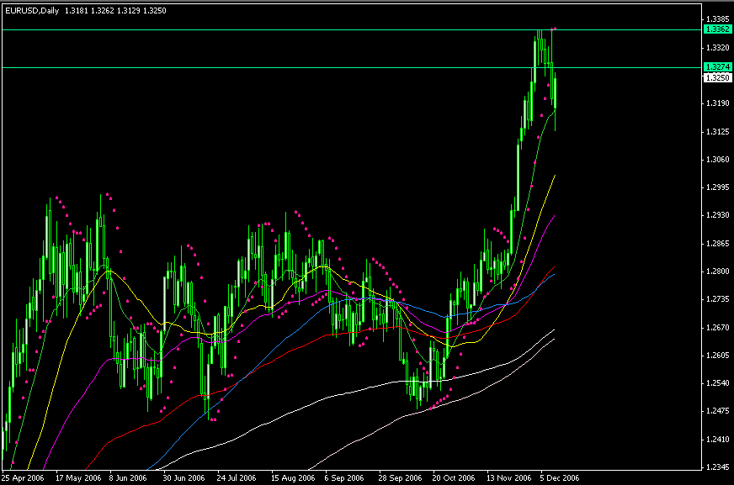
Task: Click the 1.2540 price scale value
Action: click(718, 383)
